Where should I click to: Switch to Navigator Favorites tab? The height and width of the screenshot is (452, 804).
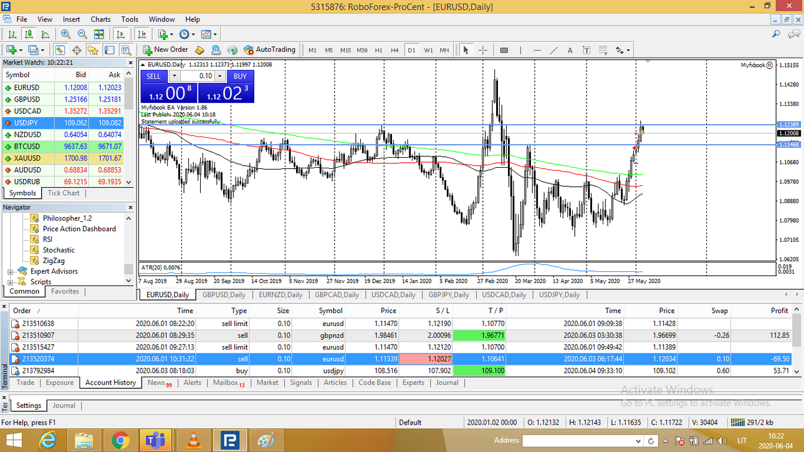tap(65, 291)
